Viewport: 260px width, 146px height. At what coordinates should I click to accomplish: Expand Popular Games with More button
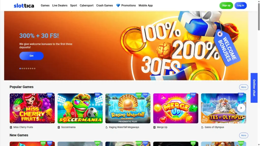(243, 87)
